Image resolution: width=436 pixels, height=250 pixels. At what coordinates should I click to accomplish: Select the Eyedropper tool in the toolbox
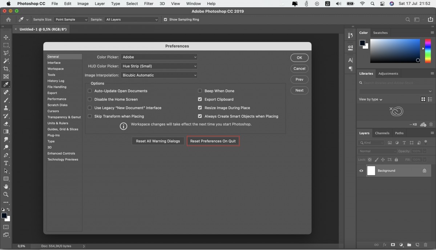6,84
